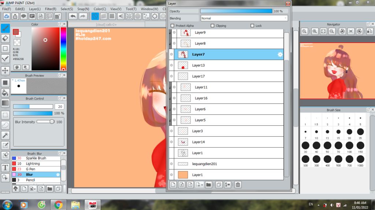Screen dimensions: 375x210
Task: Open the Select menu
Action: click(x=67, y=9)
